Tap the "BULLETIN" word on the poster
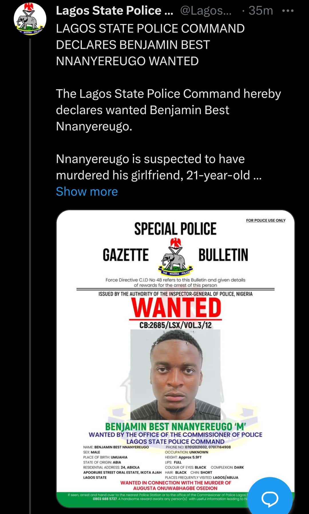The image size is (309, 514). (223, 255)
